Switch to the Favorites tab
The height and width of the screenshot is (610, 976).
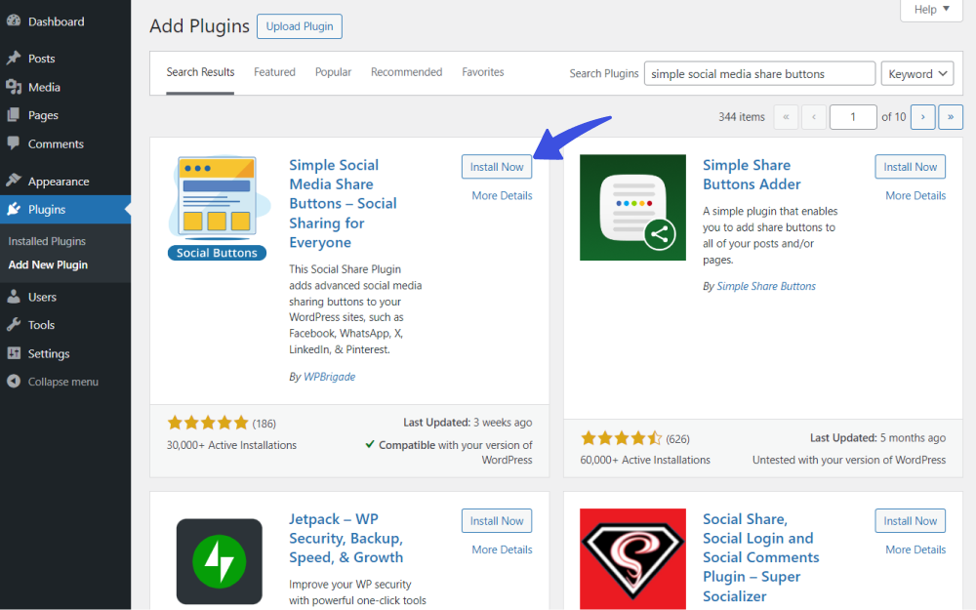483,72
